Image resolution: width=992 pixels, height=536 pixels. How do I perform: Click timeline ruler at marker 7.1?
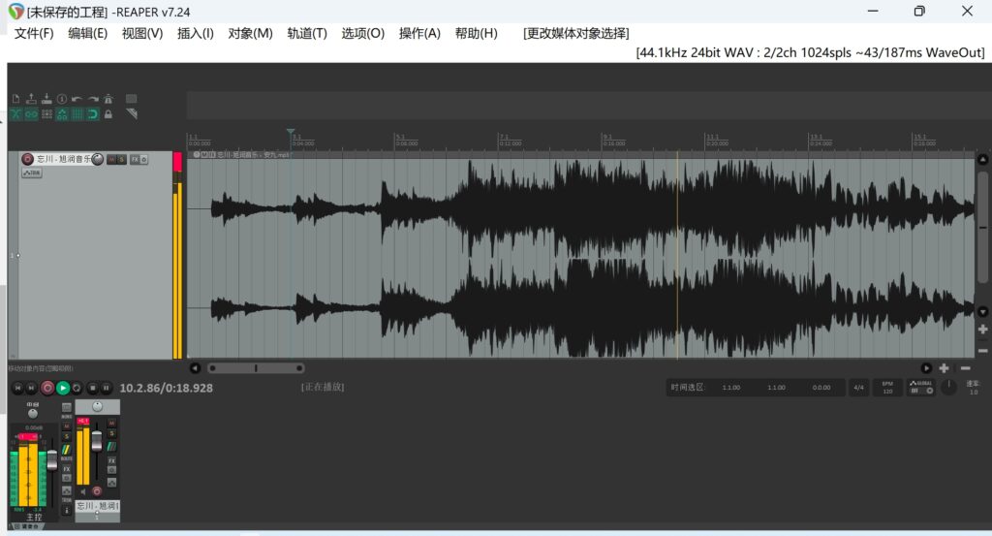click(505, 137)
